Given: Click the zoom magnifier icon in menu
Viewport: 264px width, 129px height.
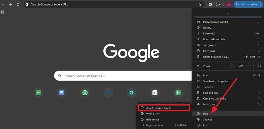Looking at the screenshot, I should (x=198, y=66).
